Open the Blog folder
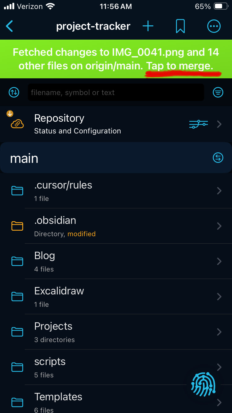This screenshot has height=413, width=232. coord(116,261)
